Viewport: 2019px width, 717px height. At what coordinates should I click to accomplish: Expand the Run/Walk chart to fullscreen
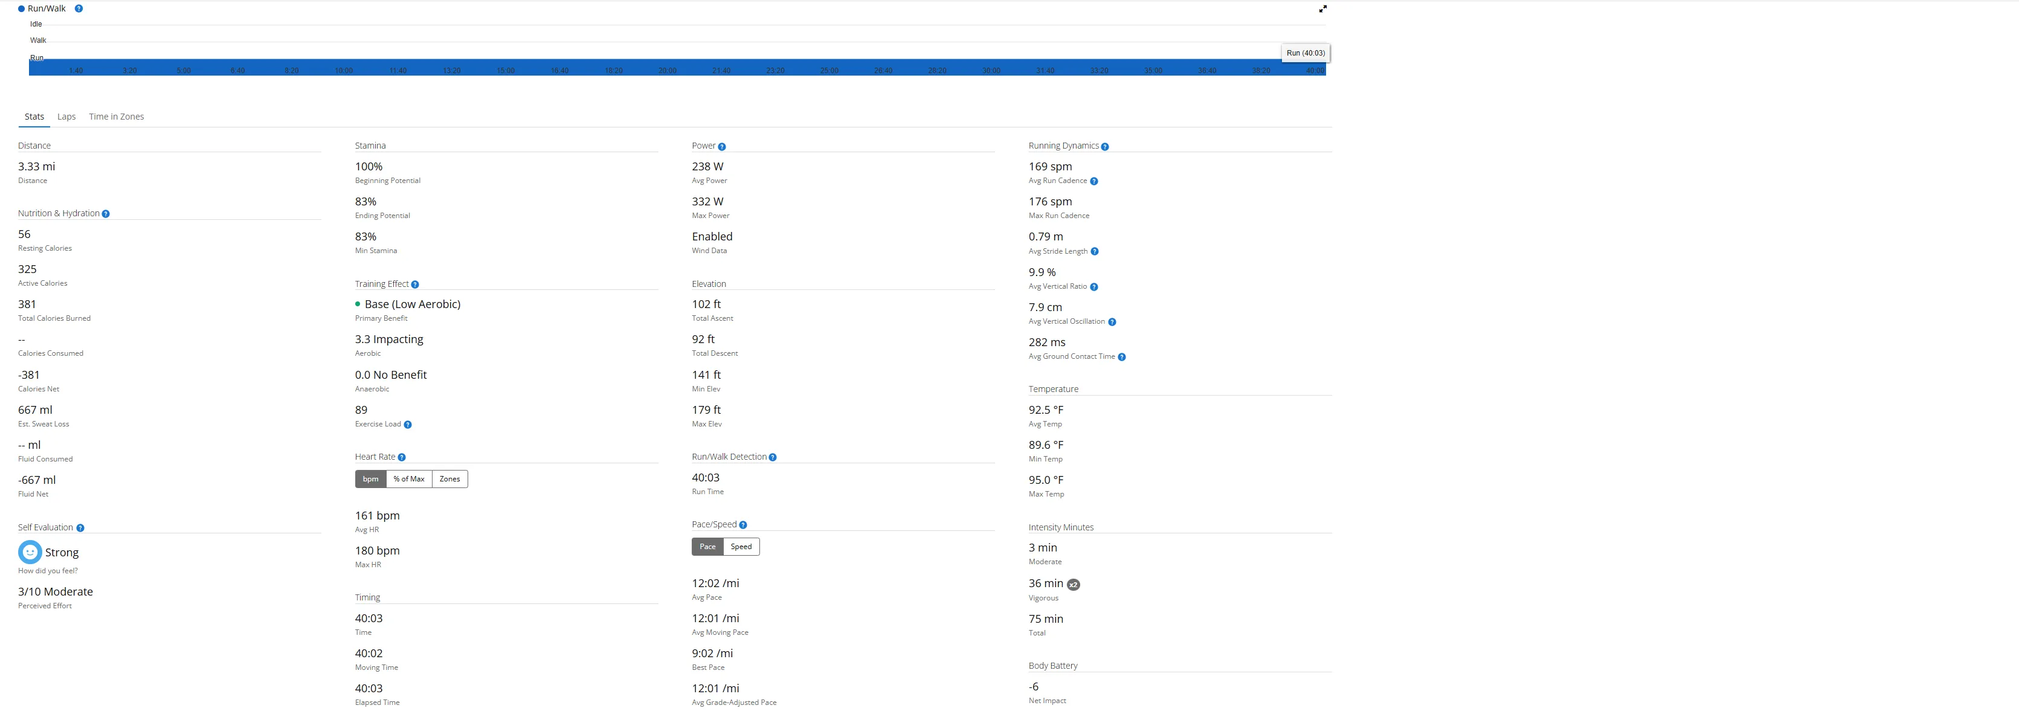[x=1322, y=8]
